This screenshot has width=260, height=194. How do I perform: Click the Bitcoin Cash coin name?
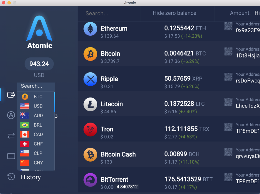(118, 154)
